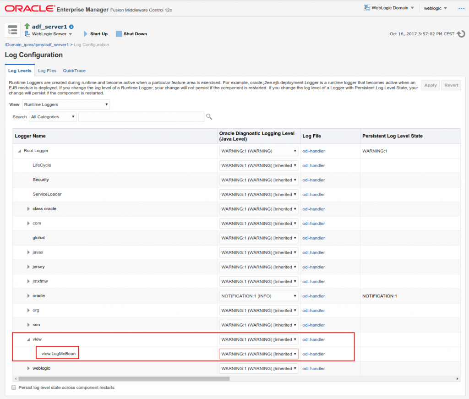Collapse the Root Logger tree node

19,151
